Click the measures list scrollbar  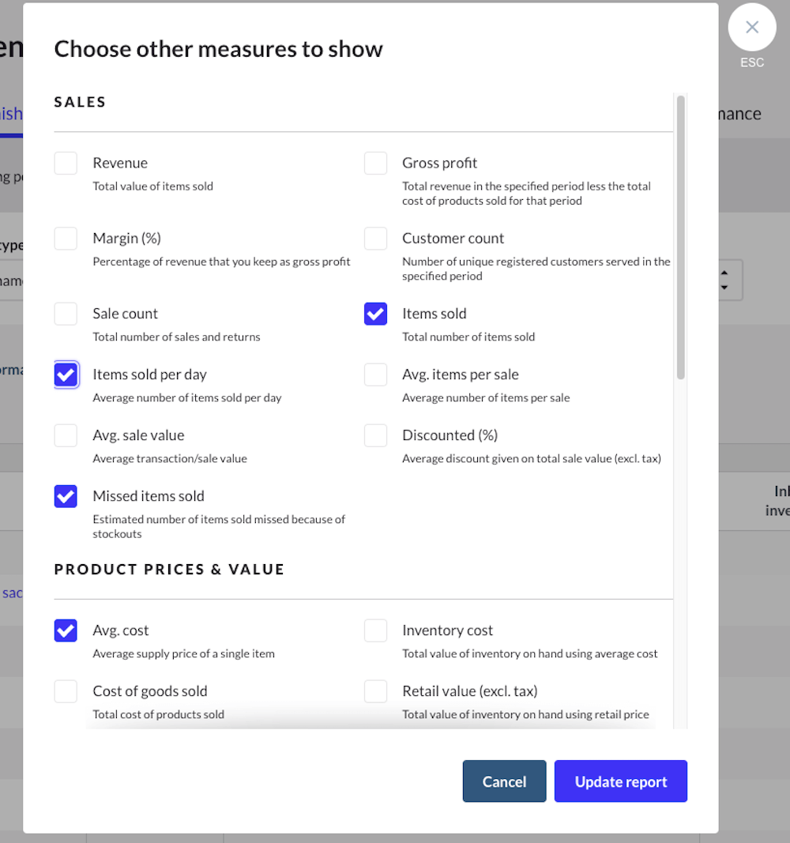[680, 238]
